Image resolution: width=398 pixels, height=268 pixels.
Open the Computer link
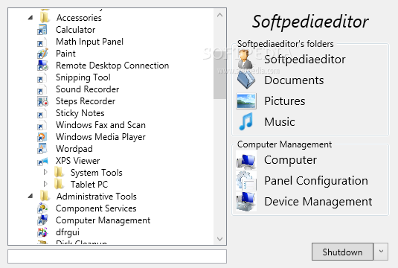tap(290, 160)
